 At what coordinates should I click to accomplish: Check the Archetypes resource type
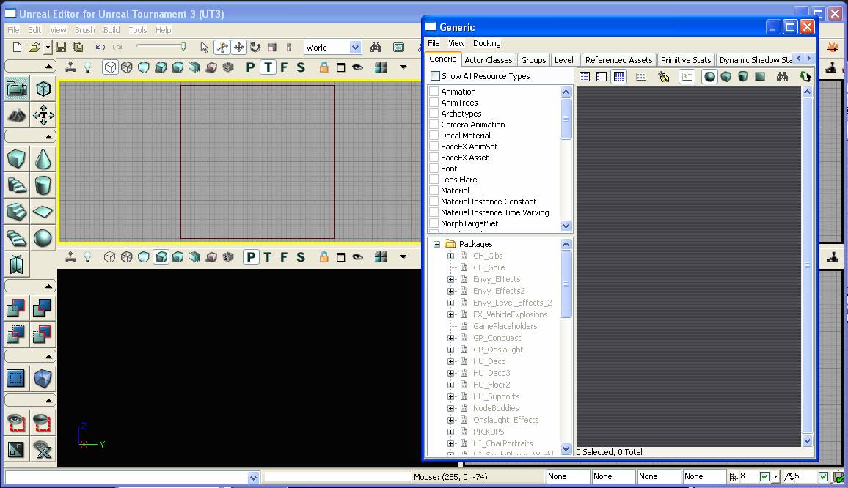tap(434, 114)
